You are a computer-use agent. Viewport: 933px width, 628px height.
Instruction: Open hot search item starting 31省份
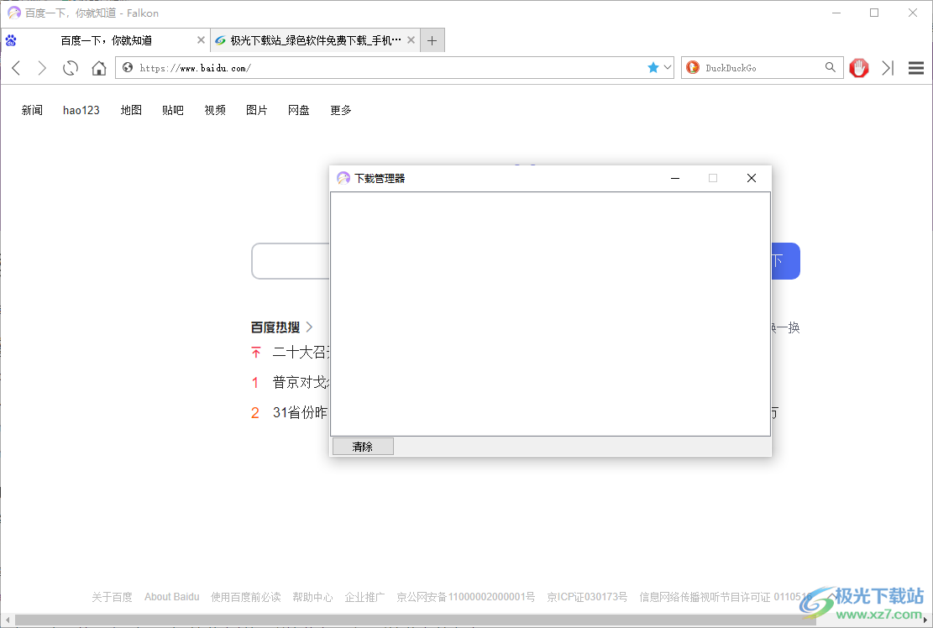[x=301, y=413]
